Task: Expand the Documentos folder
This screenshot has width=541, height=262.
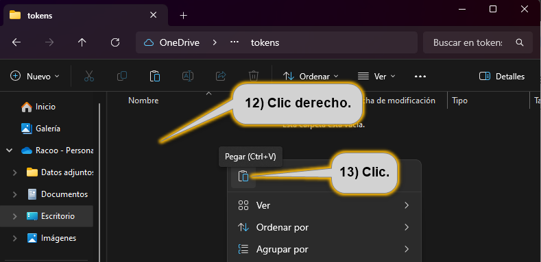Action: [x=15, y=194]
